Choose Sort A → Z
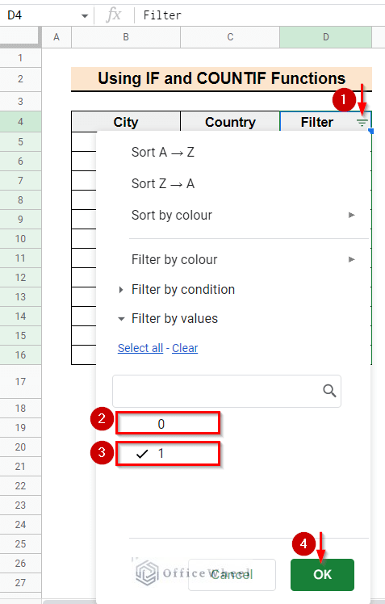The height and width of the screenshot is (604, 385). 163,152
